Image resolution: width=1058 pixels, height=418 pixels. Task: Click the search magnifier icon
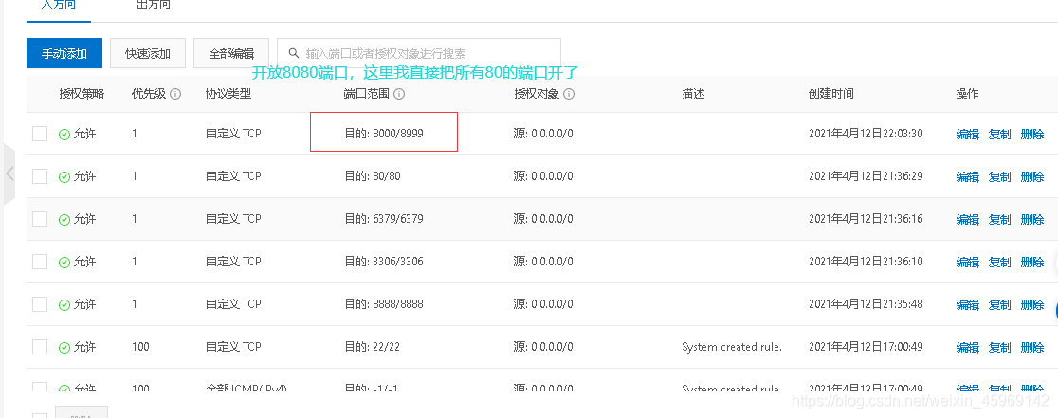294,53
